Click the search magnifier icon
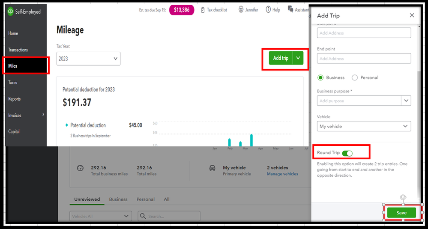The width and height of the screenshot is (428, 229). (x=143, y=216)
